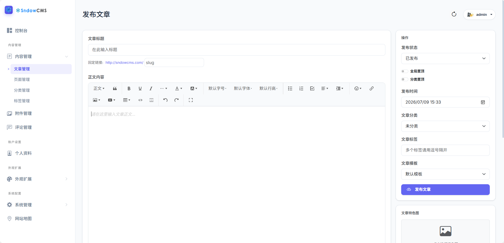Open the 文章分类 dropdown showing 未分类
The height and width of the screenshot is (243, 504).
pos(445,126)
